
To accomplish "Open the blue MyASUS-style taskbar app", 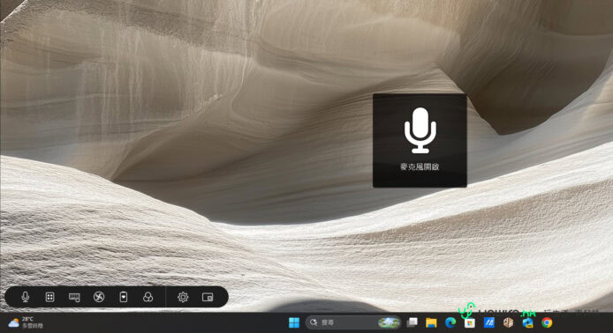I will tap(489, 322).
